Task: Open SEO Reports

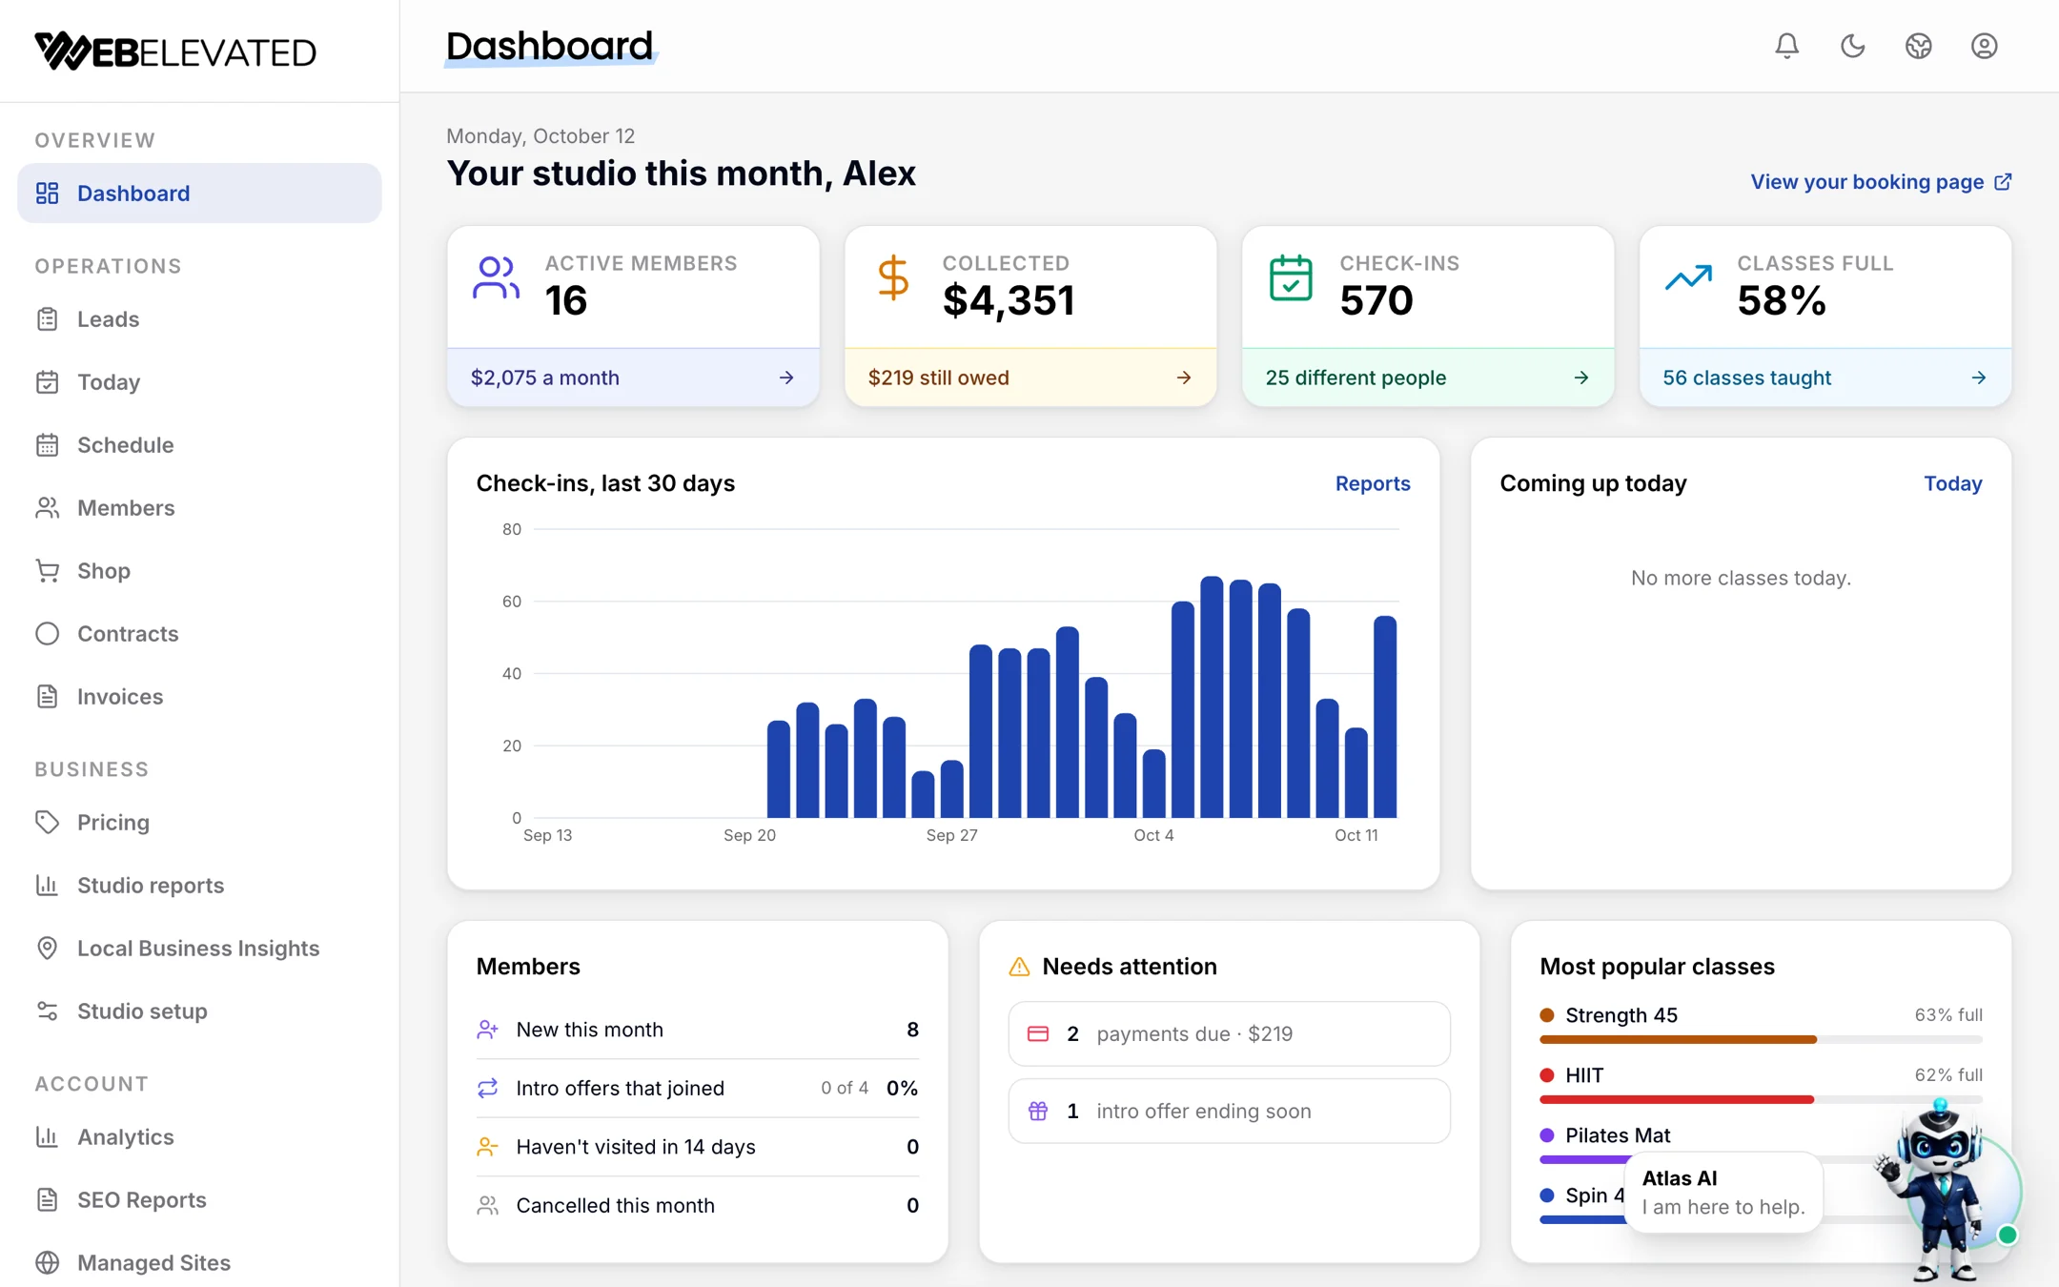Action: (199, 1199)
